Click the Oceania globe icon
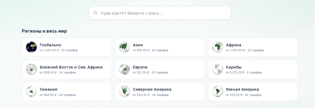 coord(31,92)
